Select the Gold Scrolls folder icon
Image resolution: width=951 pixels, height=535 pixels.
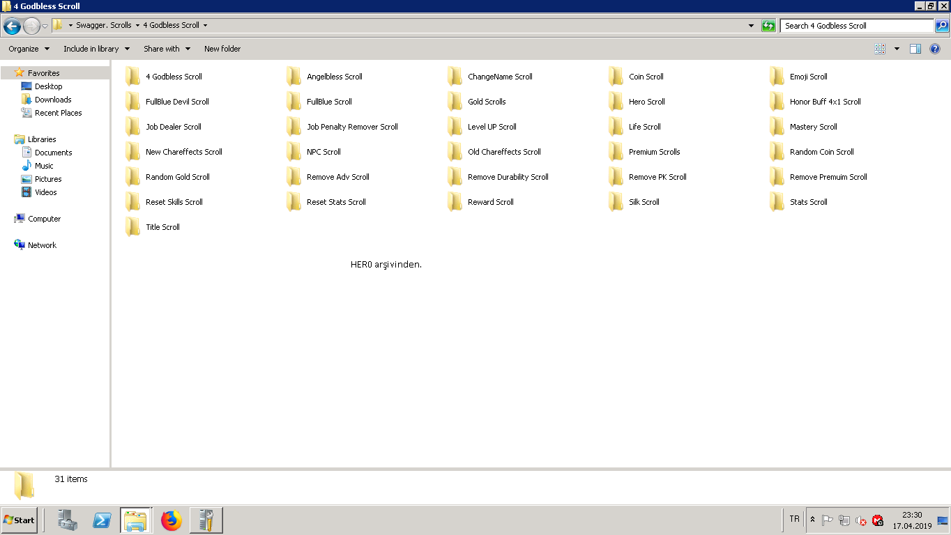pos(455,102)
